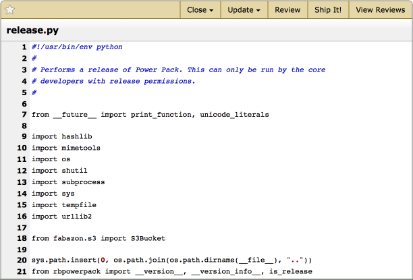Click the 'from __future__ import' line
Screen dimensions: 413x280
pos(150,115)
